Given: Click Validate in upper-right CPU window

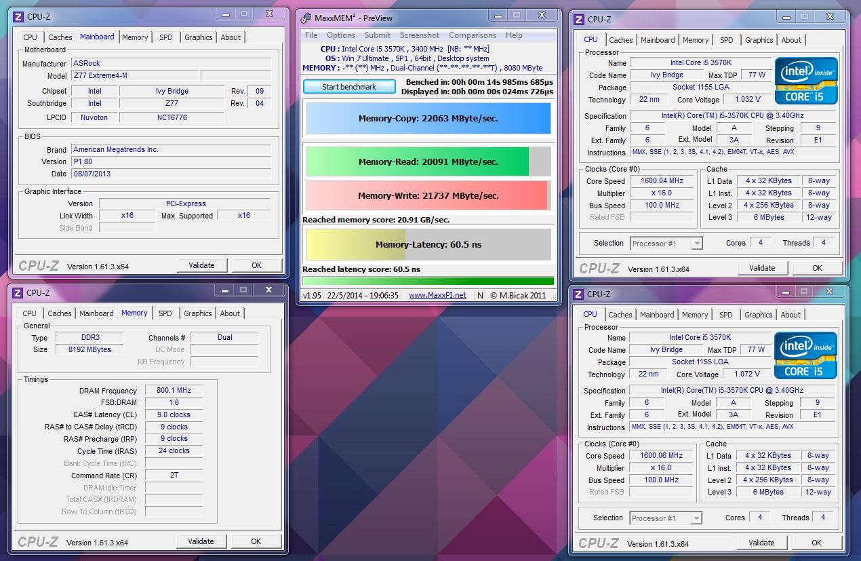Looking at the screenshot, I should click(762, 268).
